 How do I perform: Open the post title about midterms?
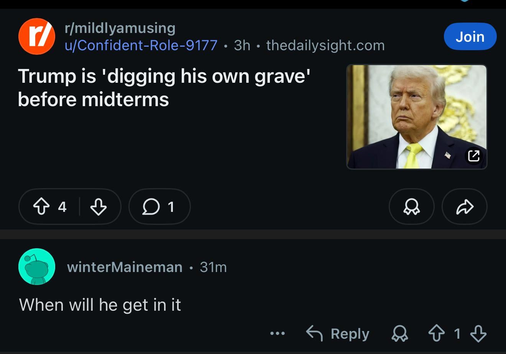pyautogui.click(x=164, y=87)
